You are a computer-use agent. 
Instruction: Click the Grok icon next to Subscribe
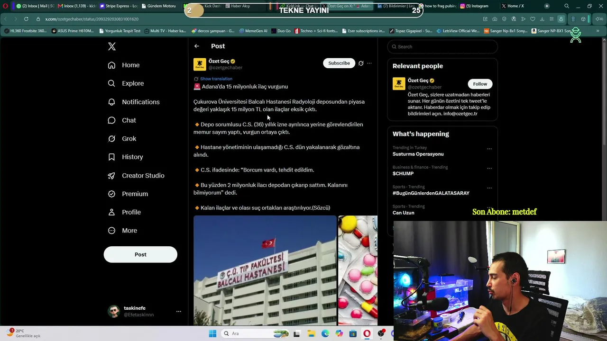[361, 63]
